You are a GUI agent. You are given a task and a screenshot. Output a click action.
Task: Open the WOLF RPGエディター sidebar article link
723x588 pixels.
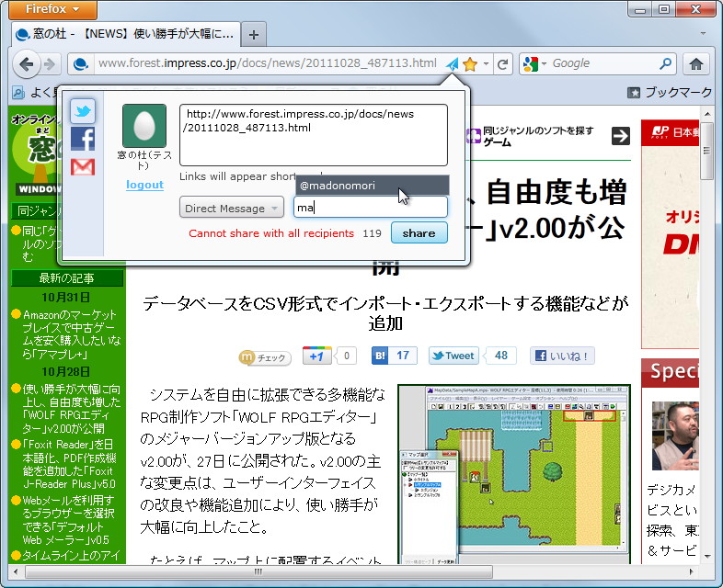point(71,409)
